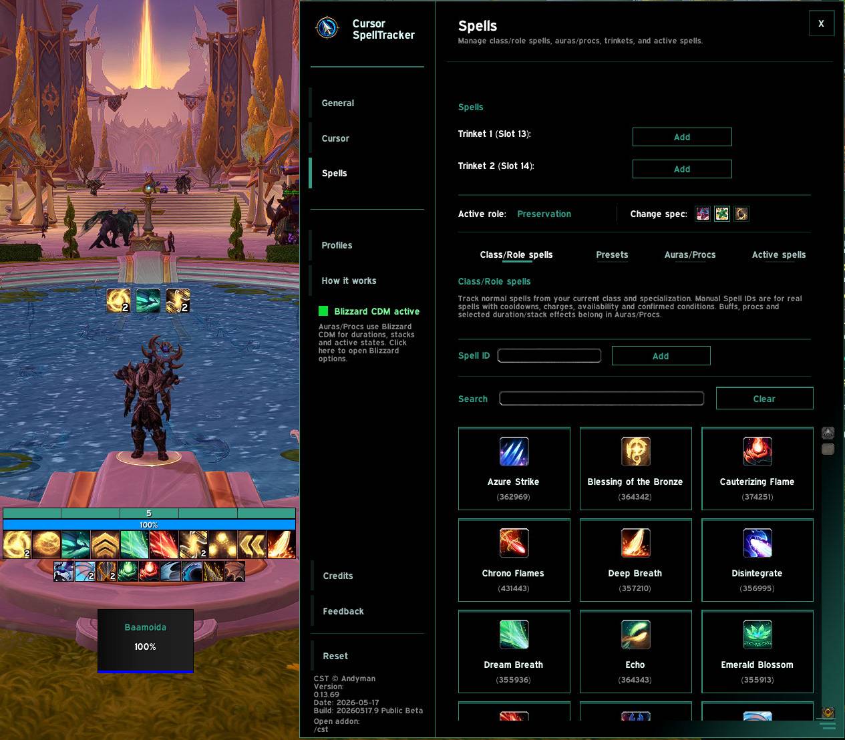
Task: Click the floating teal dragon icon above character
Action: (x=148, y=301)
